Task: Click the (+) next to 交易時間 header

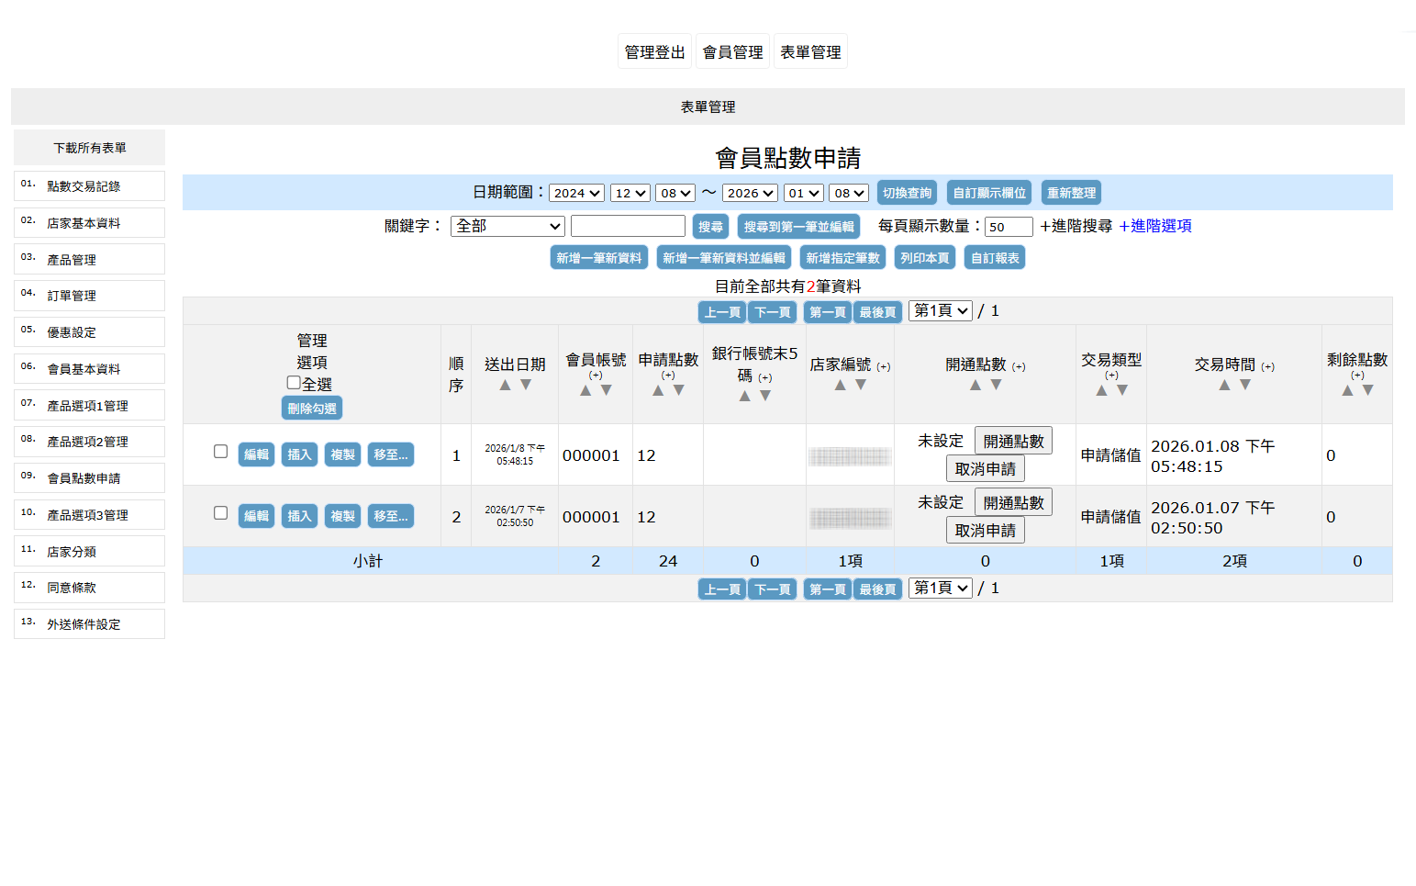Action: (x=1268, y=366)
